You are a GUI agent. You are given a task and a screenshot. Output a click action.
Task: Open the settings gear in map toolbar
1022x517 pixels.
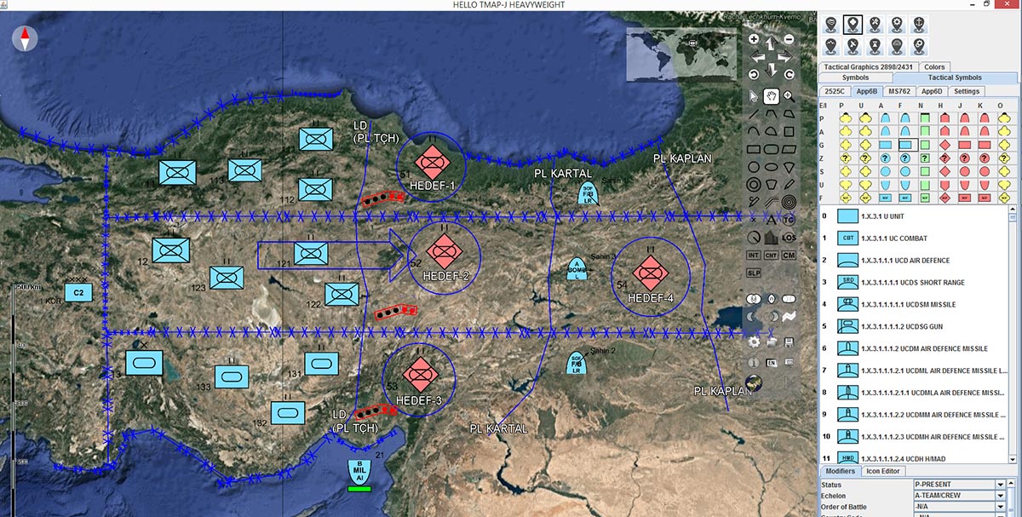(x=754, y=342)
